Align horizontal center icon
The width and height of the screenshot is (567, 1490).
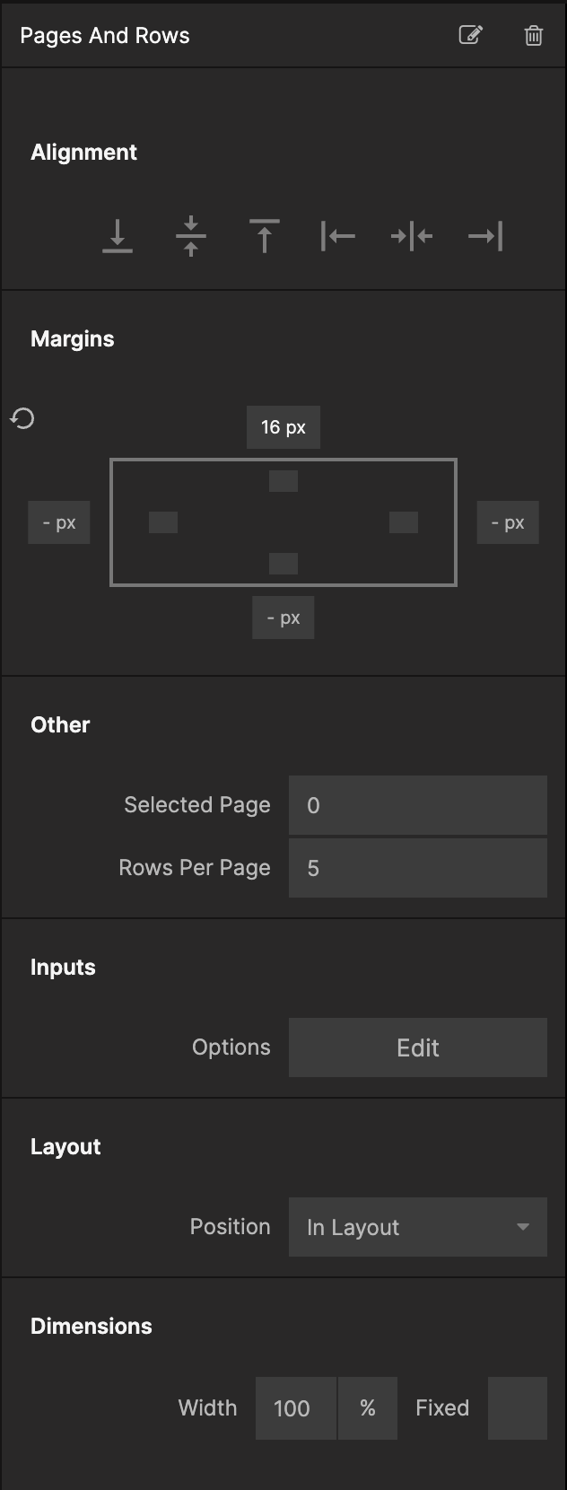[412, 236]
